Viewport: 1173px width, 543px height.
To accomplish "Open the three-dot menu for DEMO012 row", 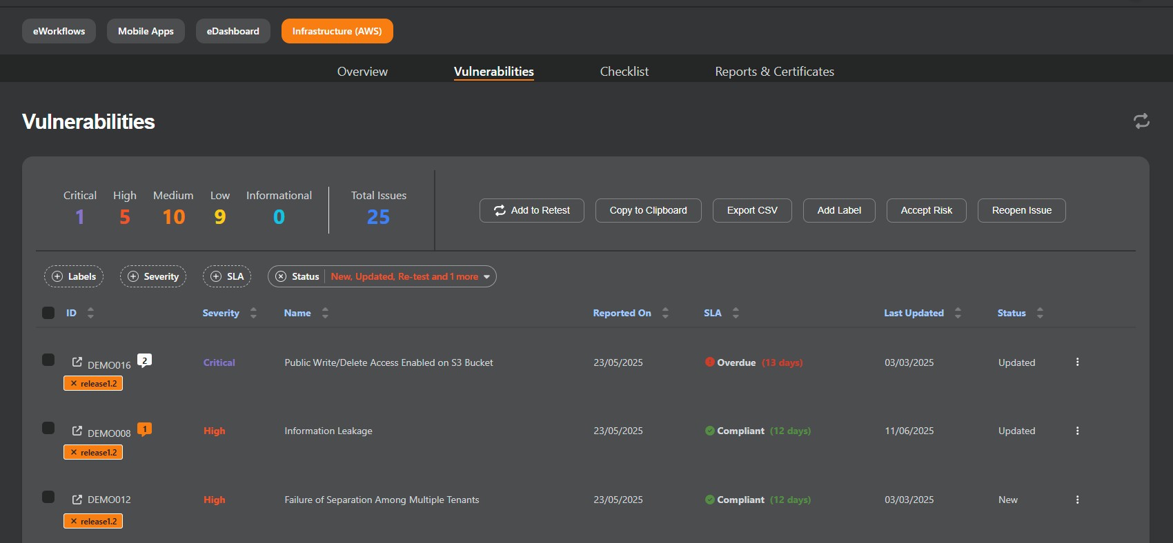I will tap(1077, 500).
